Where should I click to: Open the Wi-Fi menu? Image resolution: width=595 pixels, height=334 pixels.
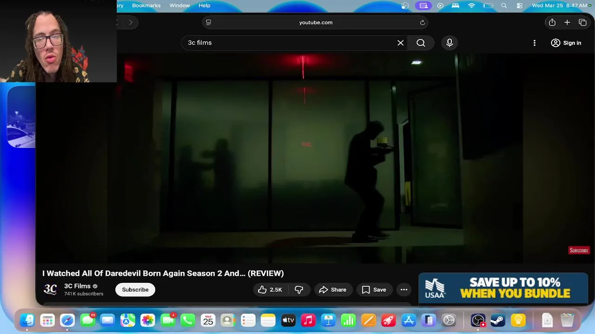point(471,6)
